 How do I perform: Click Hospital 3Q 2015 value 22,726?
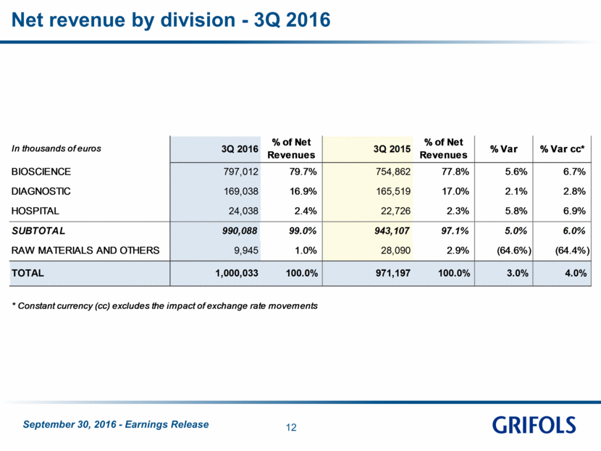click(395, 211)
